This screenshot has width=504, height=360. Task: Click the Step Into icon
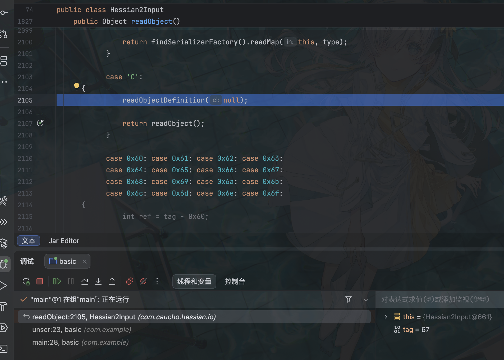point(98,281)
